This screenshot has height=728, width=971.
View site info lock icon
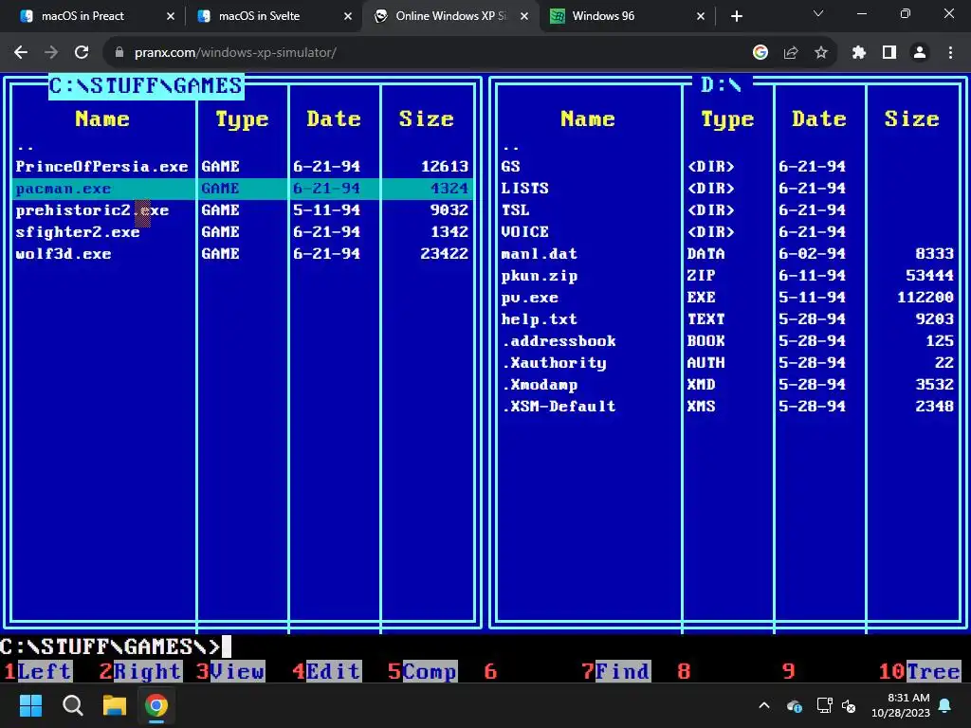pyautogui.click(x=119, y=53)
